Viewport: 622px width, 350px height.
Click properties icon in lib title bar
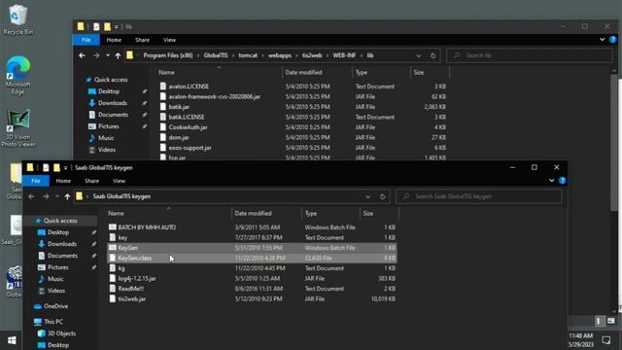(96, 26)
